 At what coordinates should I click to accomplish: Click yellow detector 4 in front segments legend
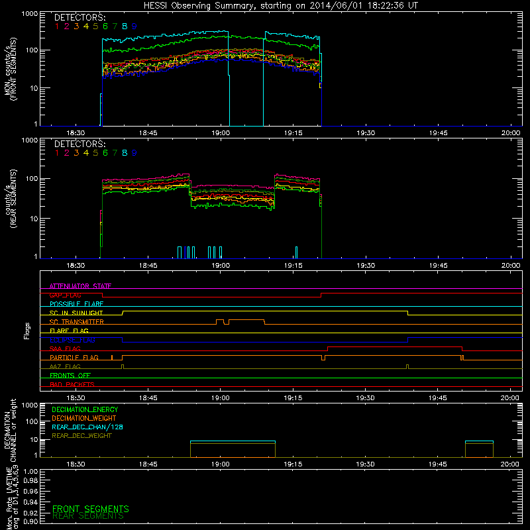tap(86, 26)
